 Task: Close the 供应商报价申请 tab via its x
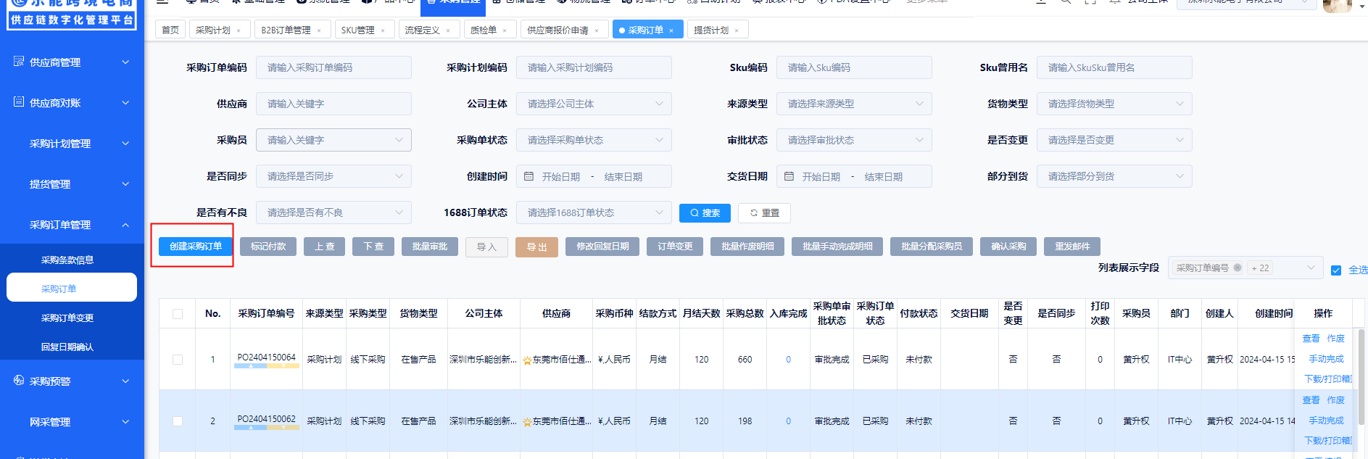pyautogui.click(x=597, y=30)
